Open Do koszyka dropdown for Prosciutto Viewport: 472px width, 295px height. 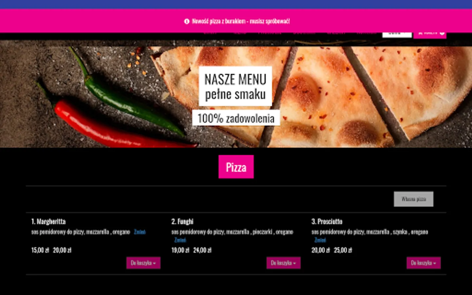coord(423,263)
